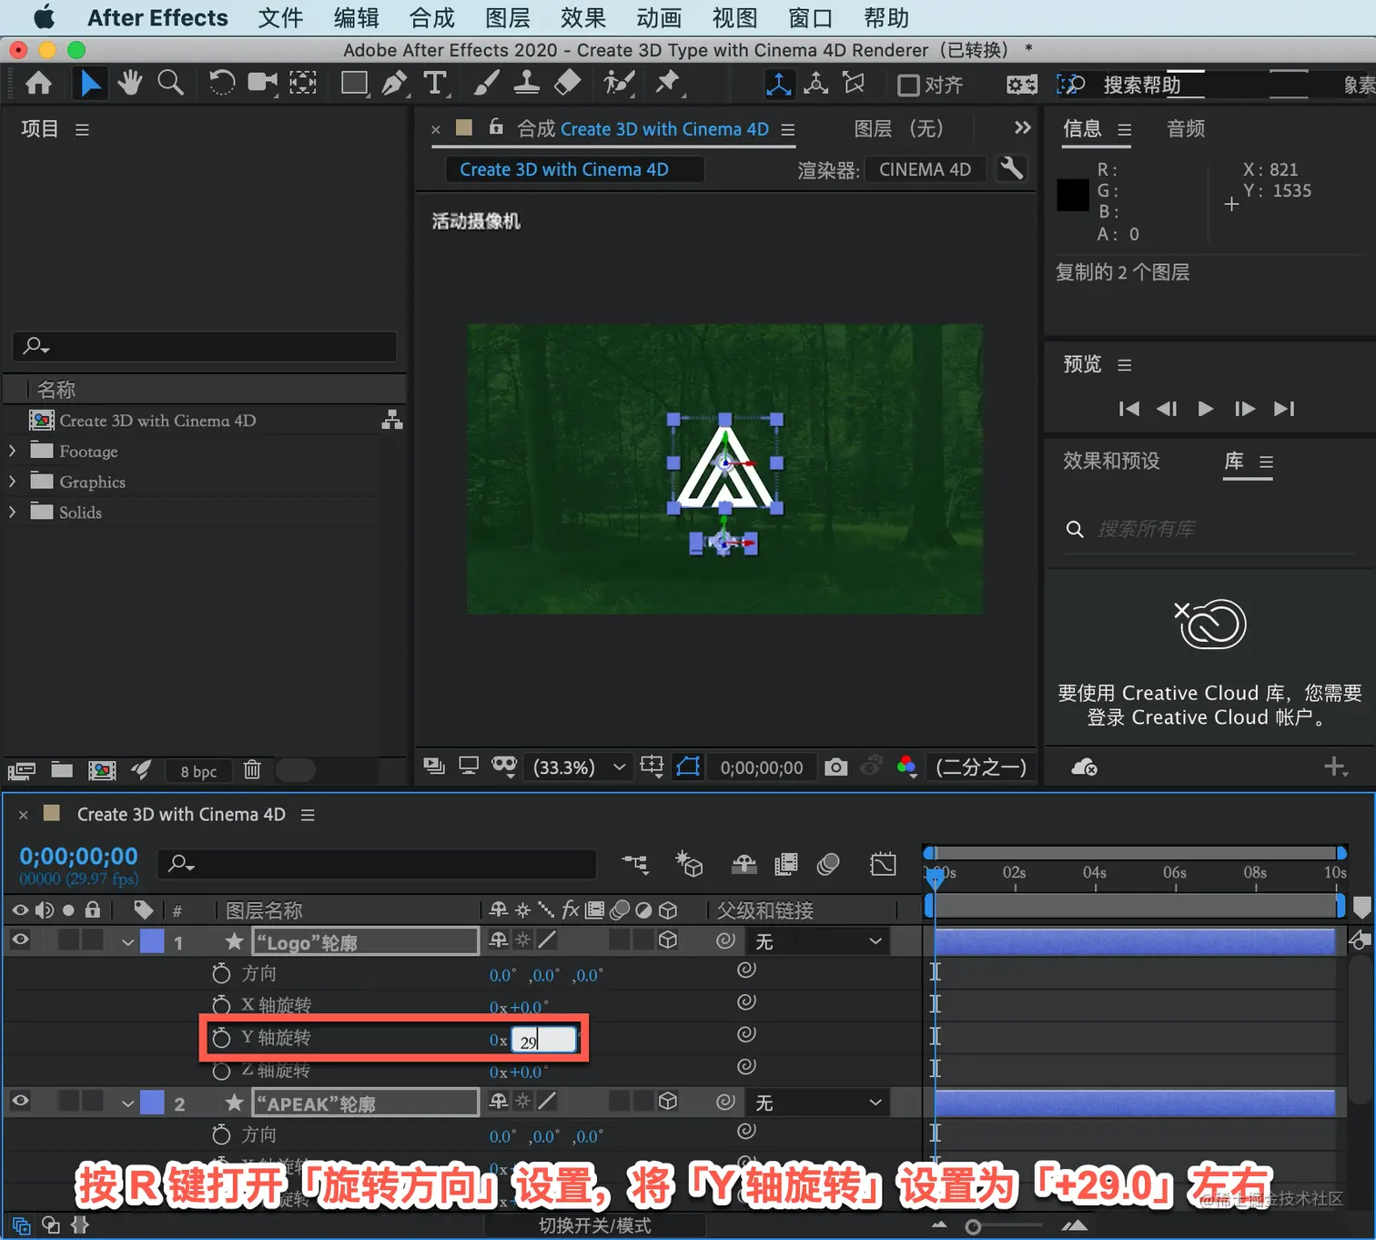
Task: Expand the Solids folder
Action: click(13, 512)
